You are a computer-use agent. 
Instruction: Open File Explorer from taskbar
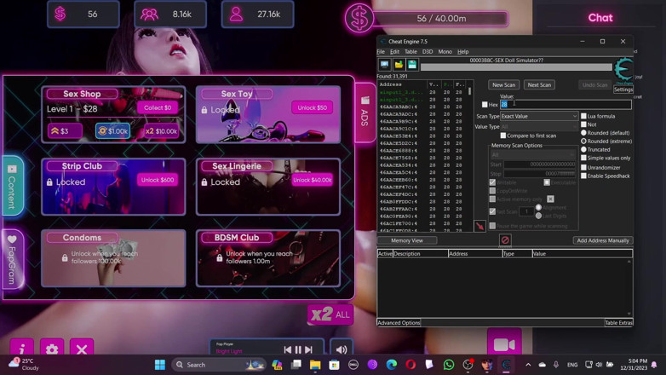point(315,365)
